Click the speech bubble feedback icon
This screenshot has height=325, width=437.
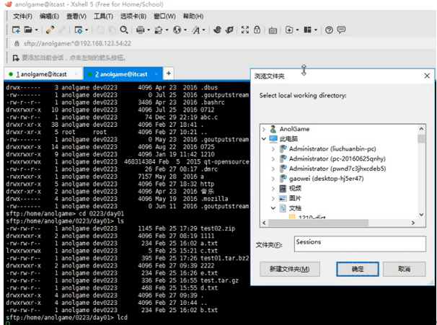(341, 30)
